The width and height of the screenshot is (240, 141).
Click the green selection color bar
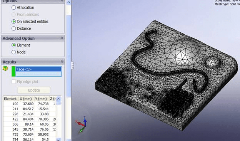(x=13, y=71)
